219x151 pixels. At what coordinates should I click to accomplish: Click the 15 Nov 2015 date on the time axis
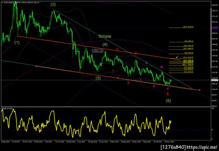click(x=169, y=142)
